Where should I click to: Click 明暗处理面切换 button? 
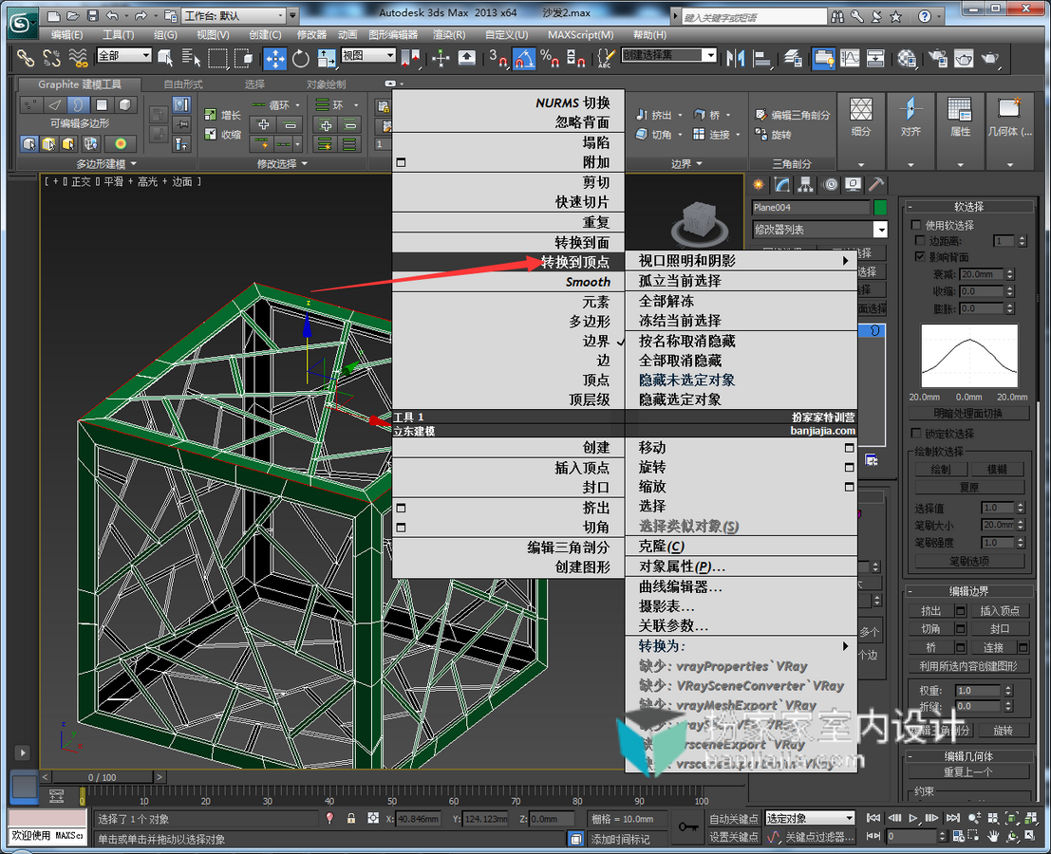coord(967,414)
